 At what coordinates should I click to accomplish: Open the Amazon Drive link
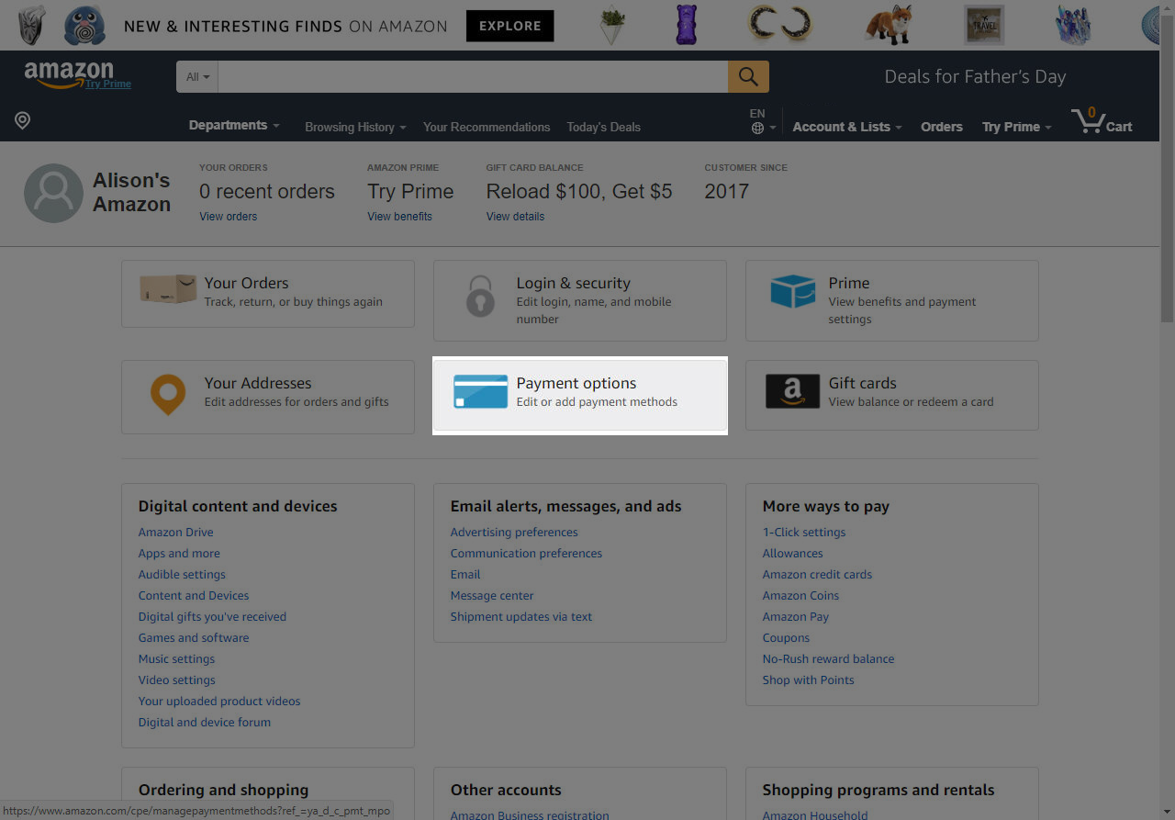(175, 533)
